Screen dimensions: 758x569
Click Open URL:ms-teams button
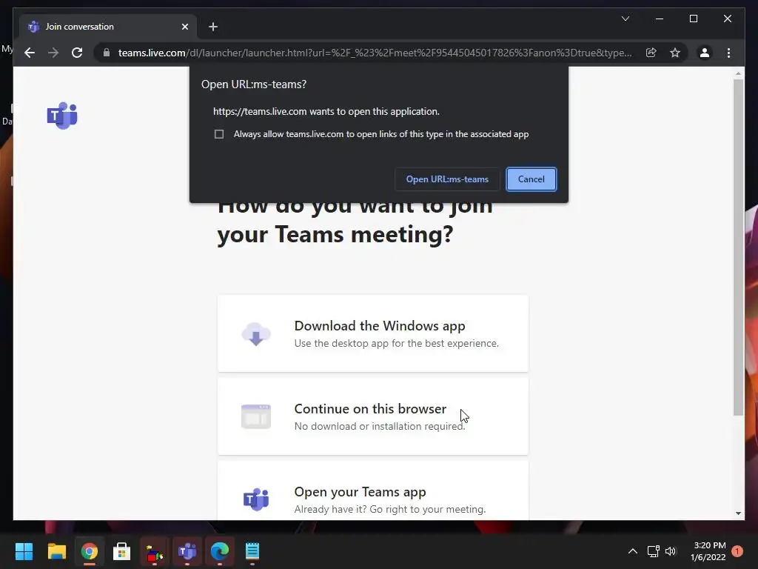(x=447, y=179)
